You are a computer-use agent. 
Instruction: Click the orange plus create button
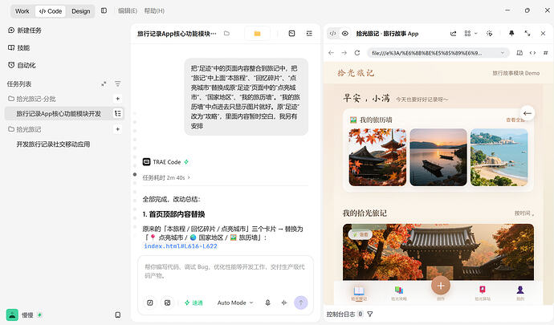[441, 286]
